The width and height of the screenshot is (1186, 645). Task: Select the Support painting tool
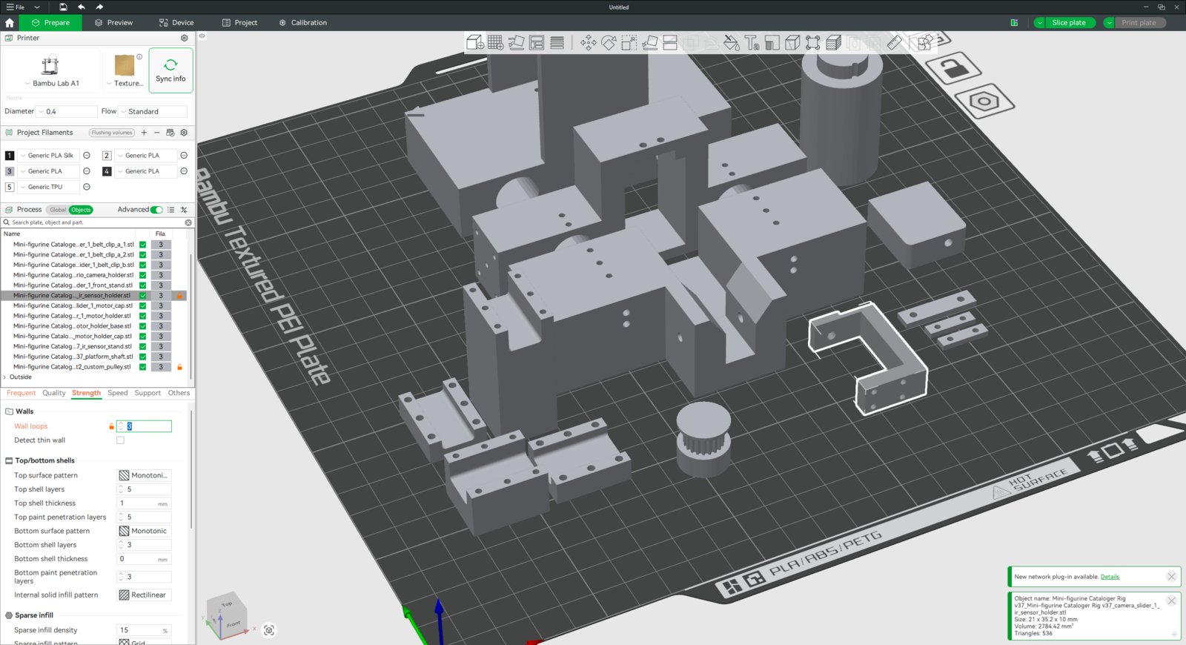point(772,42)
